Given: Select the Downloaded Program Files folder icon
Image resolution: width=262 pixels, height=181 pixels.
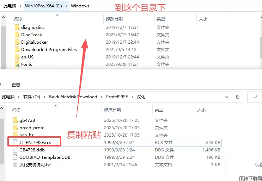Looking at the screenshot, I should [17, 50].
